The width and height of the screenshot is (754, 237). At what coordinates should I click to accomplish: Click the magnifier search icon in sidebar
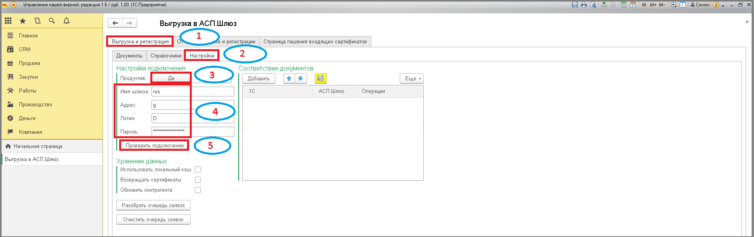[x=52, y=21]
